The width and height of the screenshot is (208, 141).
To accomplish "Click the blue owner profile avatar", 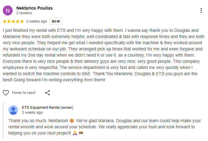I will (x=13, y=110).
